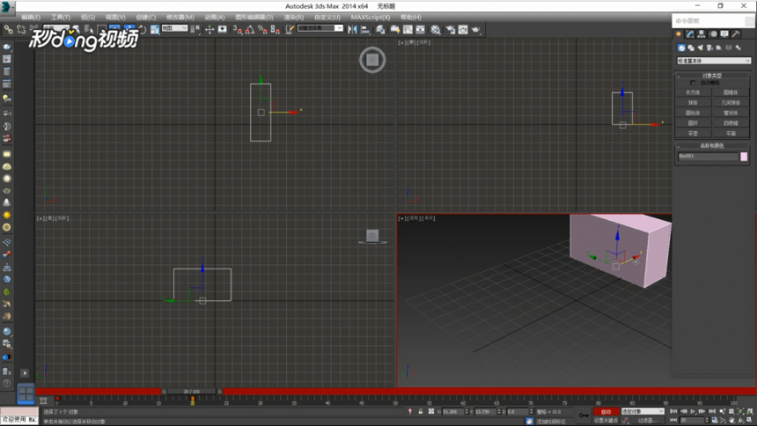Click the 茶壶 teapot button

pos(693,133)
